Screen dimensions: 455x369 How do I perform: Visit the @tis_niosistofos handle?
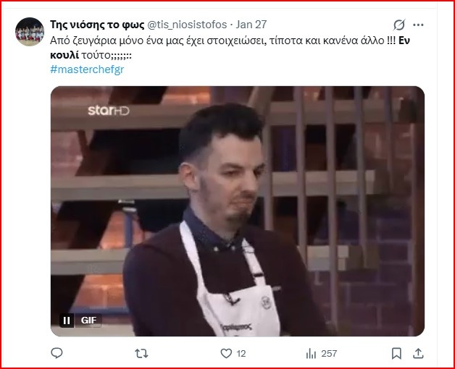click(x=187, y=25)
